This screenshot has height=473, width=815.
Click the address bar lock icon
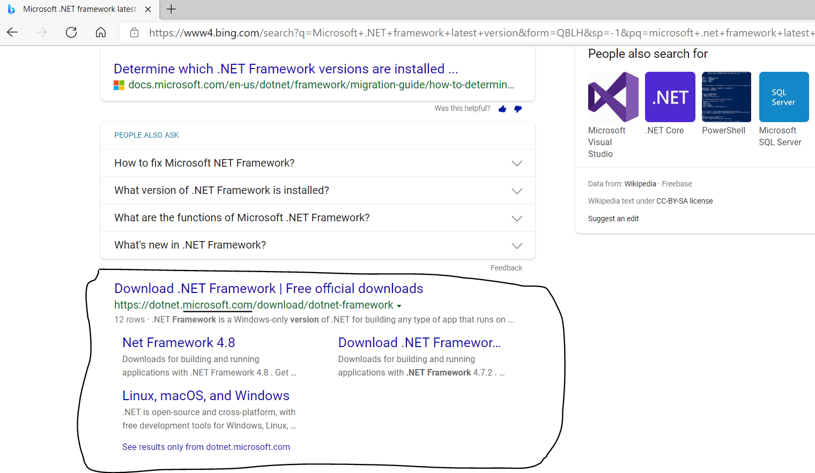tap(135, 33)
